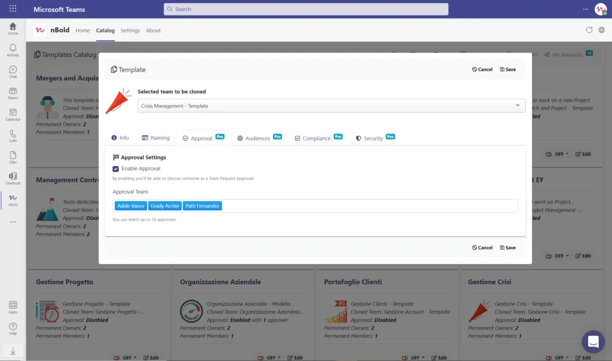Open the app launcher grid icon
Image resolution: width=612 pixels, height=361 pixels.
13,8
